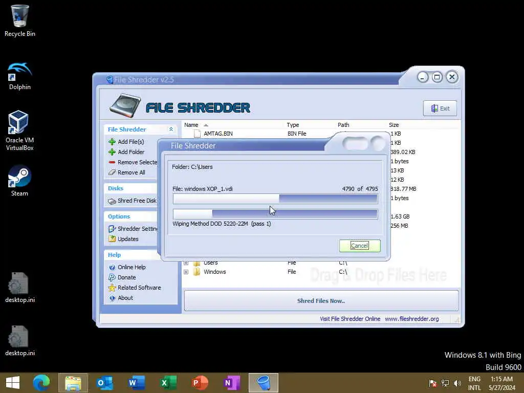Open Shredder Settings via its icon

coord(112,229)
